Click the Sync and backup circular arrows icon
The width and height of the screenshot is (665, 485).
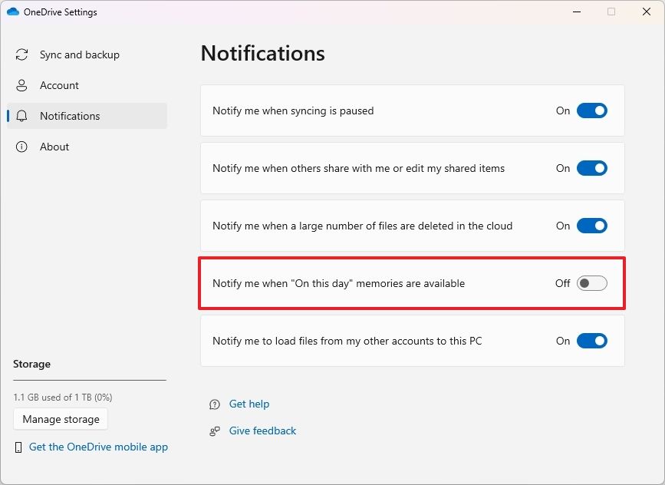[21, 54]
